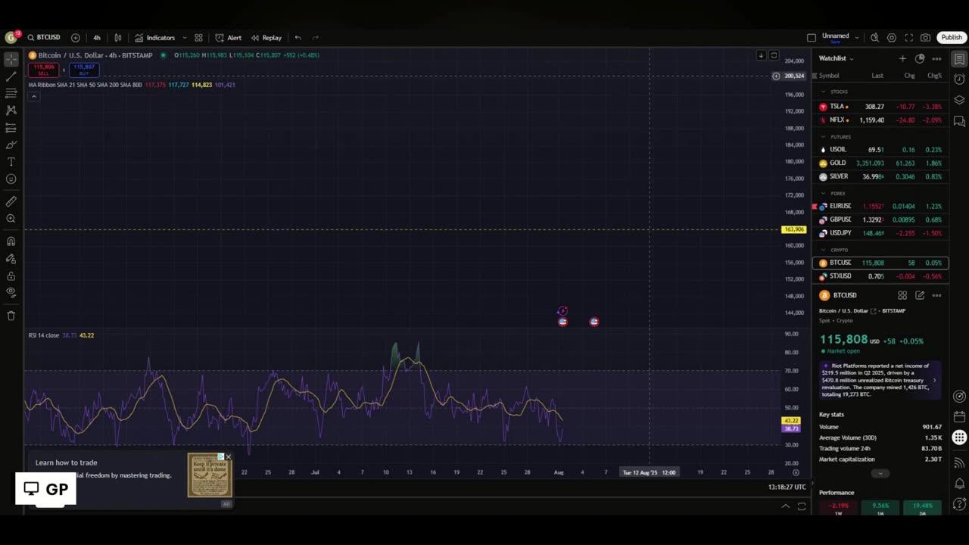969x545 pixels.
Task: Open quick search
Action: tap(874, 38)
